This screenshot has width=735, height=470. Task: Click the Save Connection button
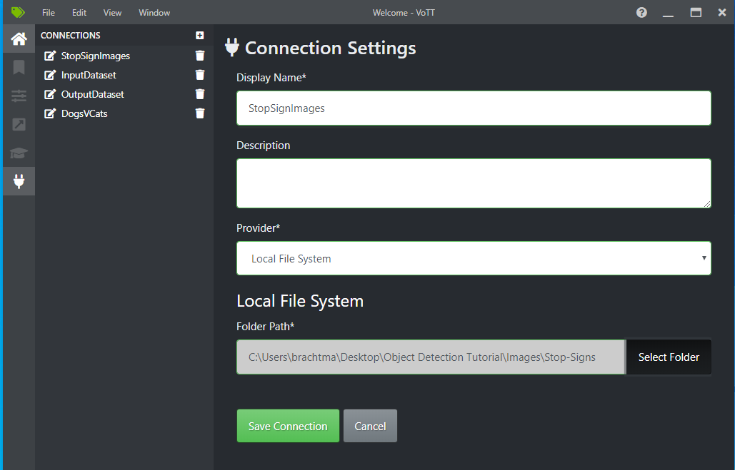coord(288,425)
